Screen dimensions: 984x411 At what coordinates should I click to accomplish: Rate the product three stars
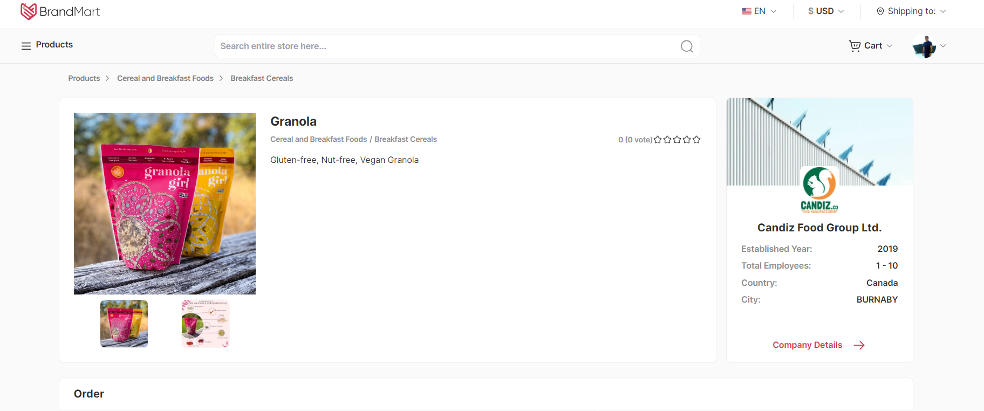[x=677, y=140]
